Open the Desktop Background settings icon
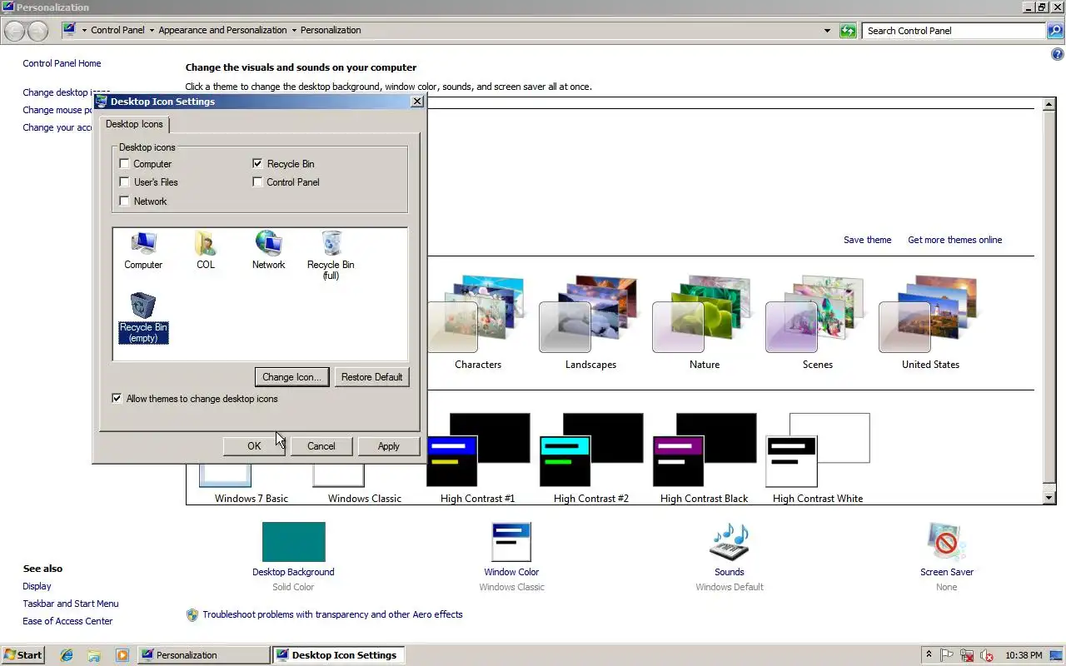 [x=293, y=542]
